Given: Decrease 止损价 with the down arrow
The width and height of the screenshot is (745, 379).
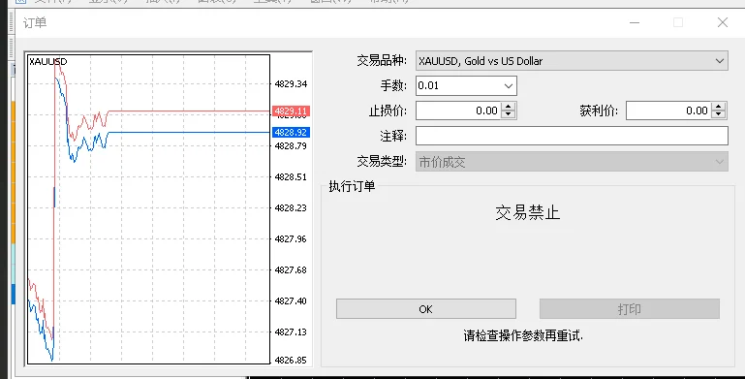Looking at the screenshot, I should coord(509,115).
